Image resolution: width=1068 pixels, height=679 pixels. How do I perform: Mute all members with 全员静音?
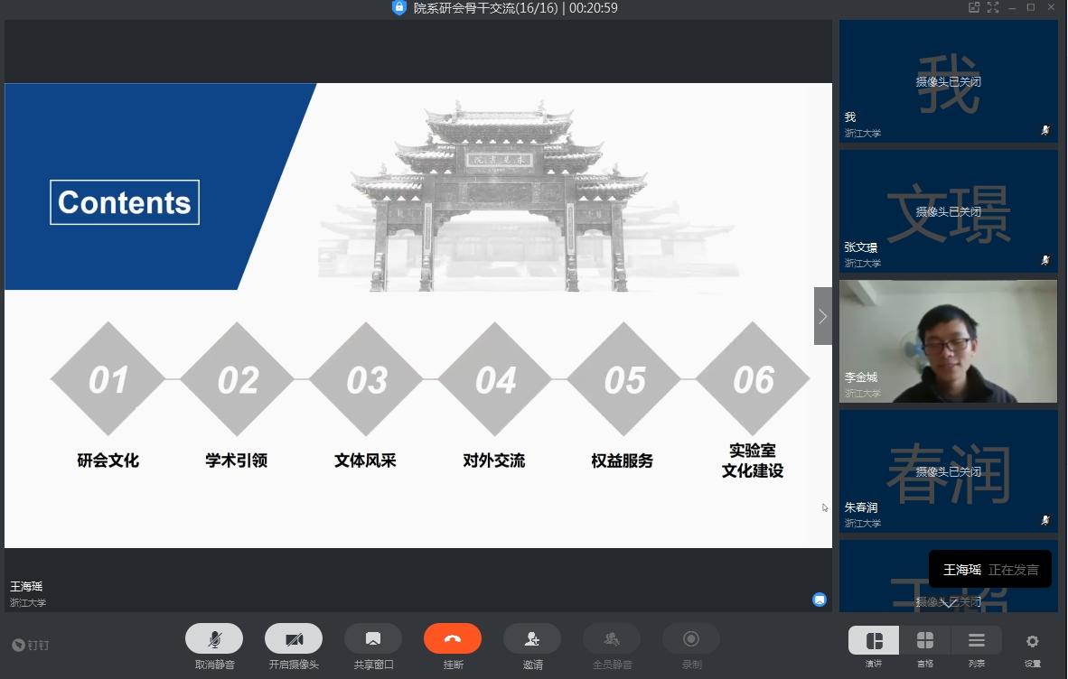612,639
